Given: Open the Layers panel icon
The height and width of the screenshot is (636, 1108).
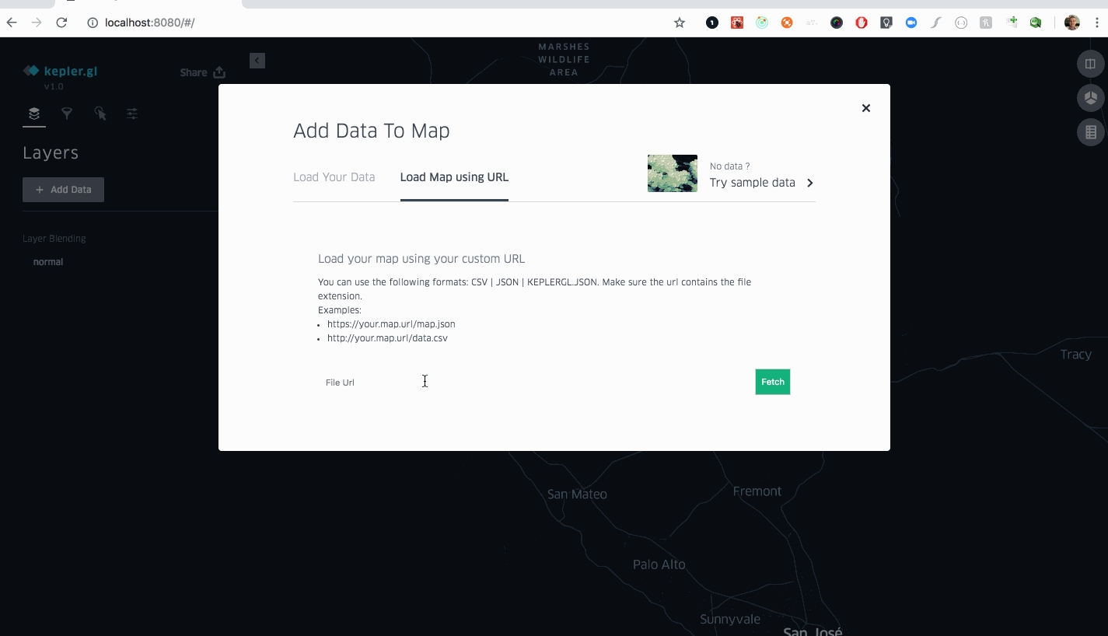Looking at the screenshot, I should click(34, 114).
